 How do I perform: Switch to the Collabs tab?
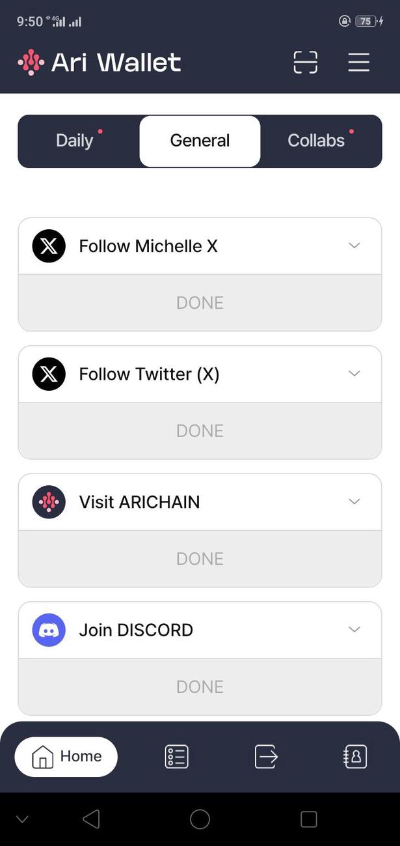[x=316, y=140]
